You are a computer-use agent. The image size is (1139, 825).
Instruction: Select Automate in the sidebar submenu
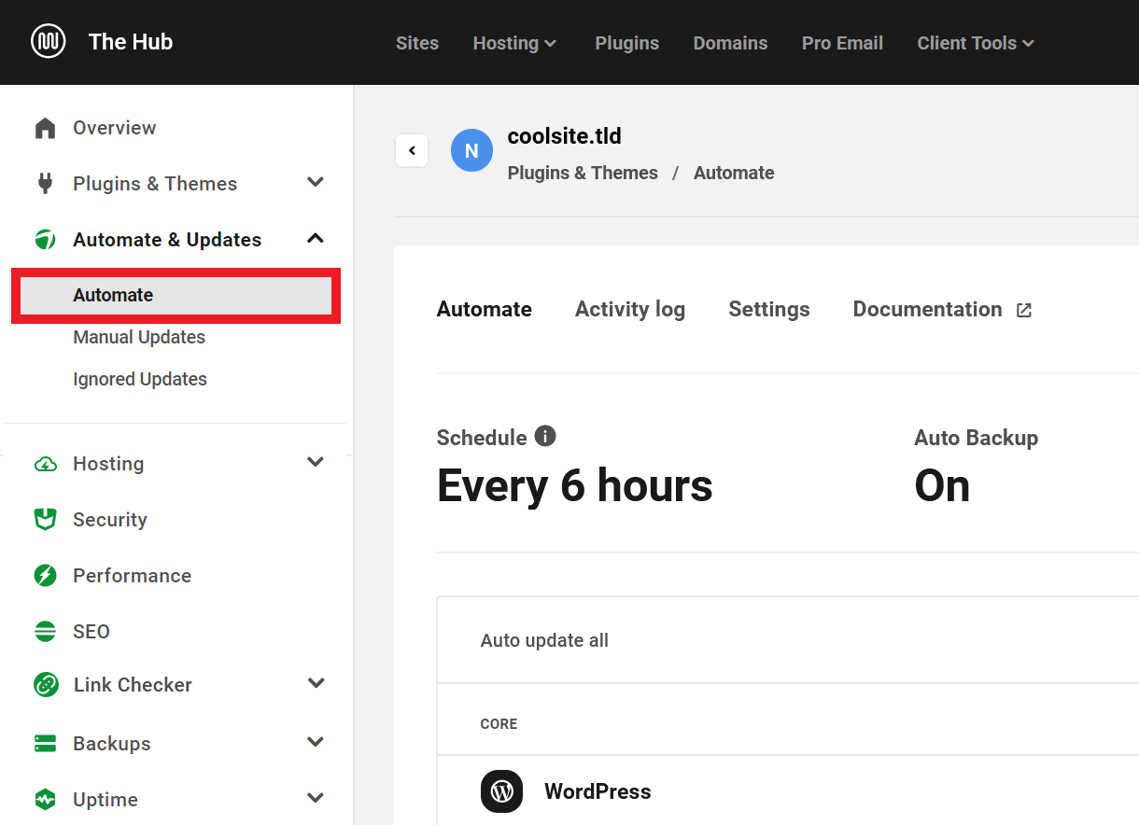(x=176, y=296)
